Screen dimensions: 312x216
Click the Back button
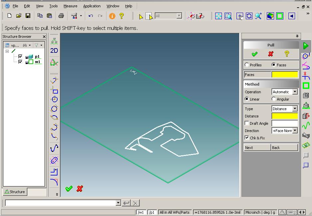point(284,148)
